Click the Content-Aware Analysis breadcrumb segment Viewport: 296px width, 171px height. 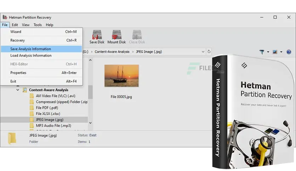(112, 52)
